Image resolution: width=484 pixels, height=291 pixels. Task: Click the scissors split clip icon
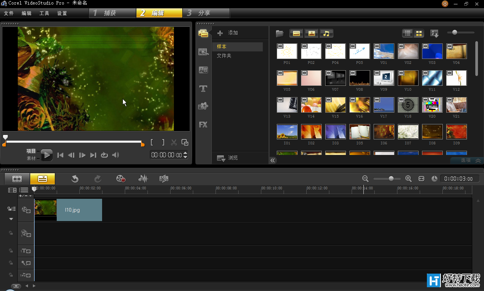tap(174, 142)
